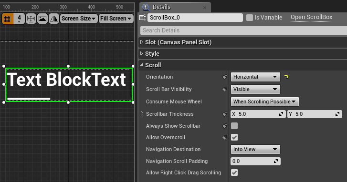Toggle the preview background image icon
Image resolution: width=347 pixels, height=182 pixels.
(x=42, y=19)
